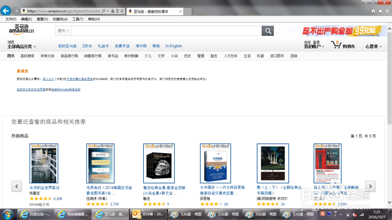Open the 鲁迅经典全集 book cover thumbnail

159,163
